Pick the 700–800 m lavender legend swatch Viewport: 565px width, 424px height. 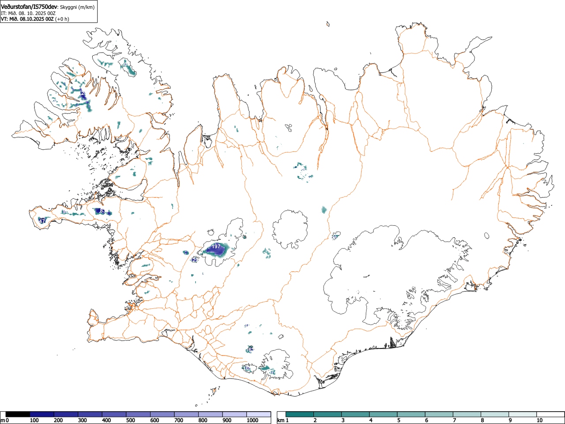(x=186, y=414)
